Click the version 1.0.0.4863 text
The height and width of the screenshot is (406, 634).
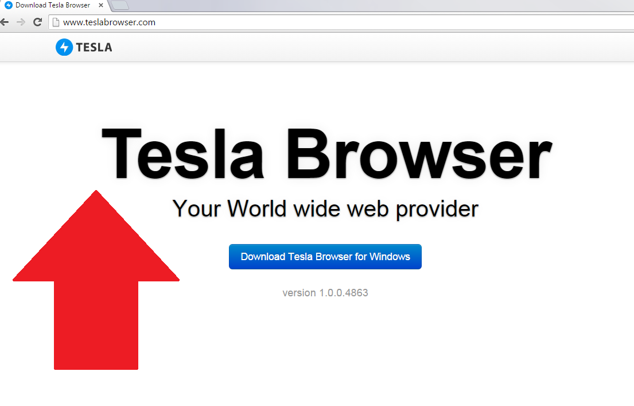click(325, 293)
